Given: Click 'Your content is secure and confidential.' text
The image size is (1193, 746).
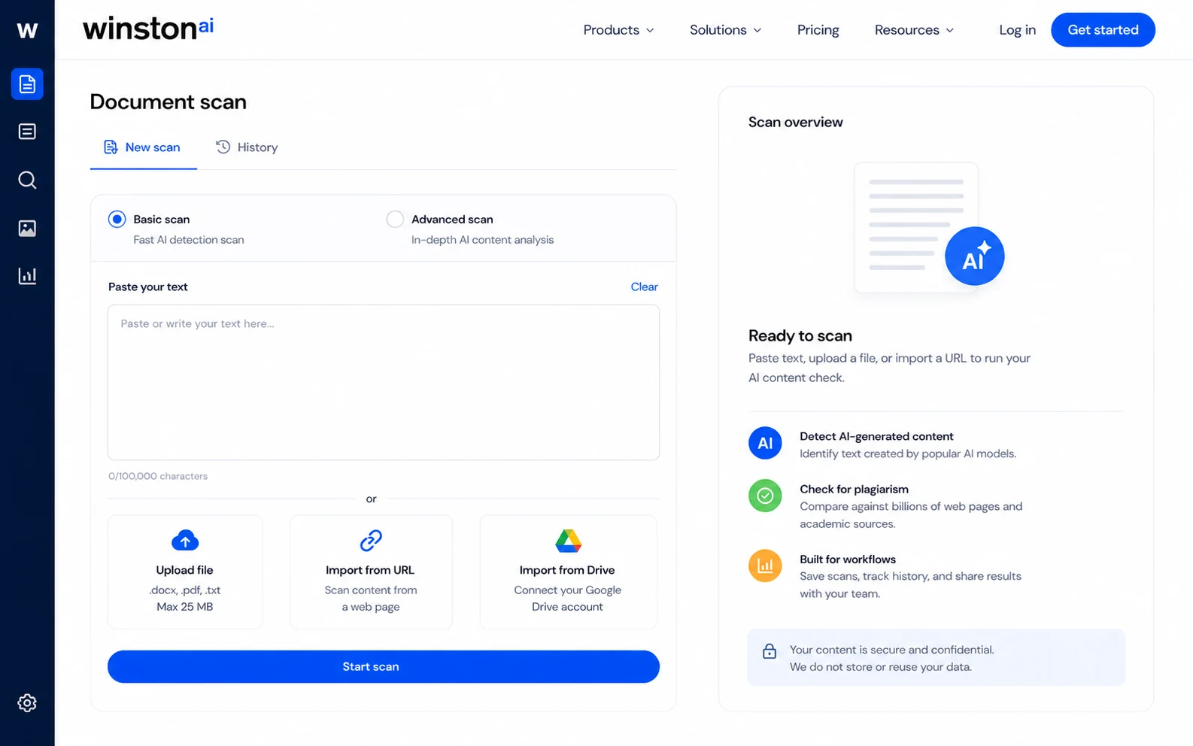Looking at the screenshot, I should pyautogui.click(x=892, y=650).
